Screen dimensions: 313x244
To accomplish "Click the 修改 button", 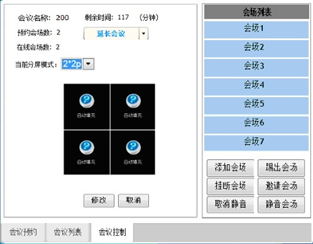I will (x=99, y=200).
